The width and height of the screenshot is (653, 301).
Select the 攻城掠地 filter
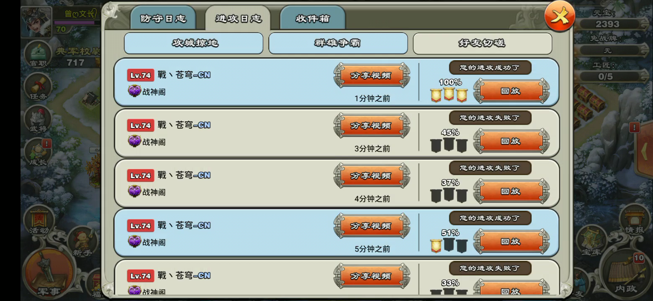194,43
